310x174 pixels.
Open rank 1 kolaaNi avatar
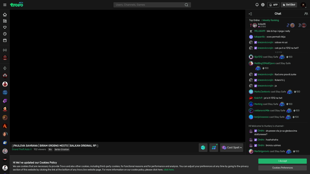tap(255, 25)
